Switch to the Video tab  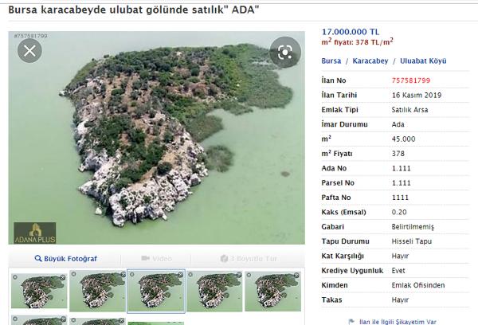pos(156,259)
